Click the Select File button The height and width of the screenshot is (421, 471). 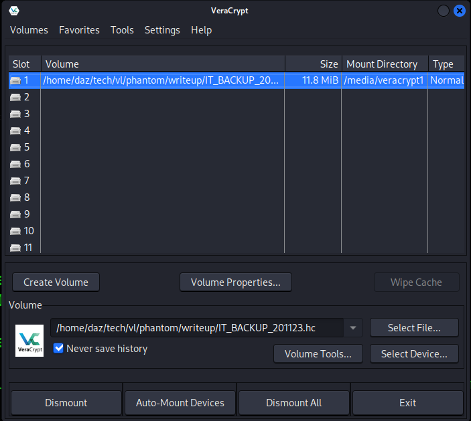tap(414, 328)
